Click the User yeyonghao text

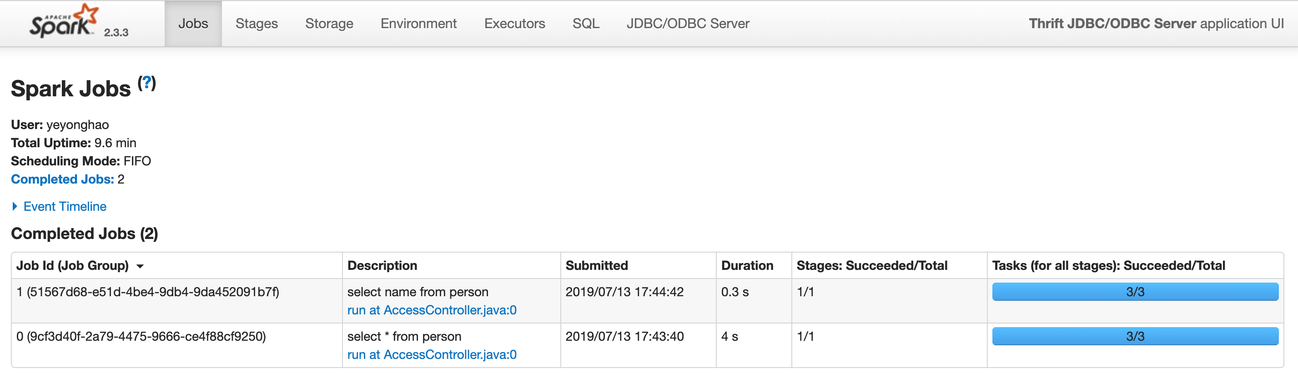coord(60,125)
